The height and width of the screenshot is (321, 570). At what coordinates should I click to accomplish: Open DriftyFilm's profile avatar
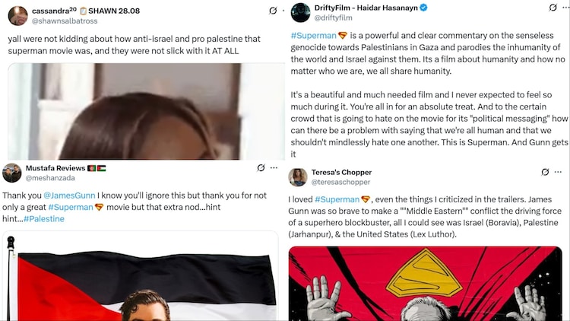coord(301,13)
